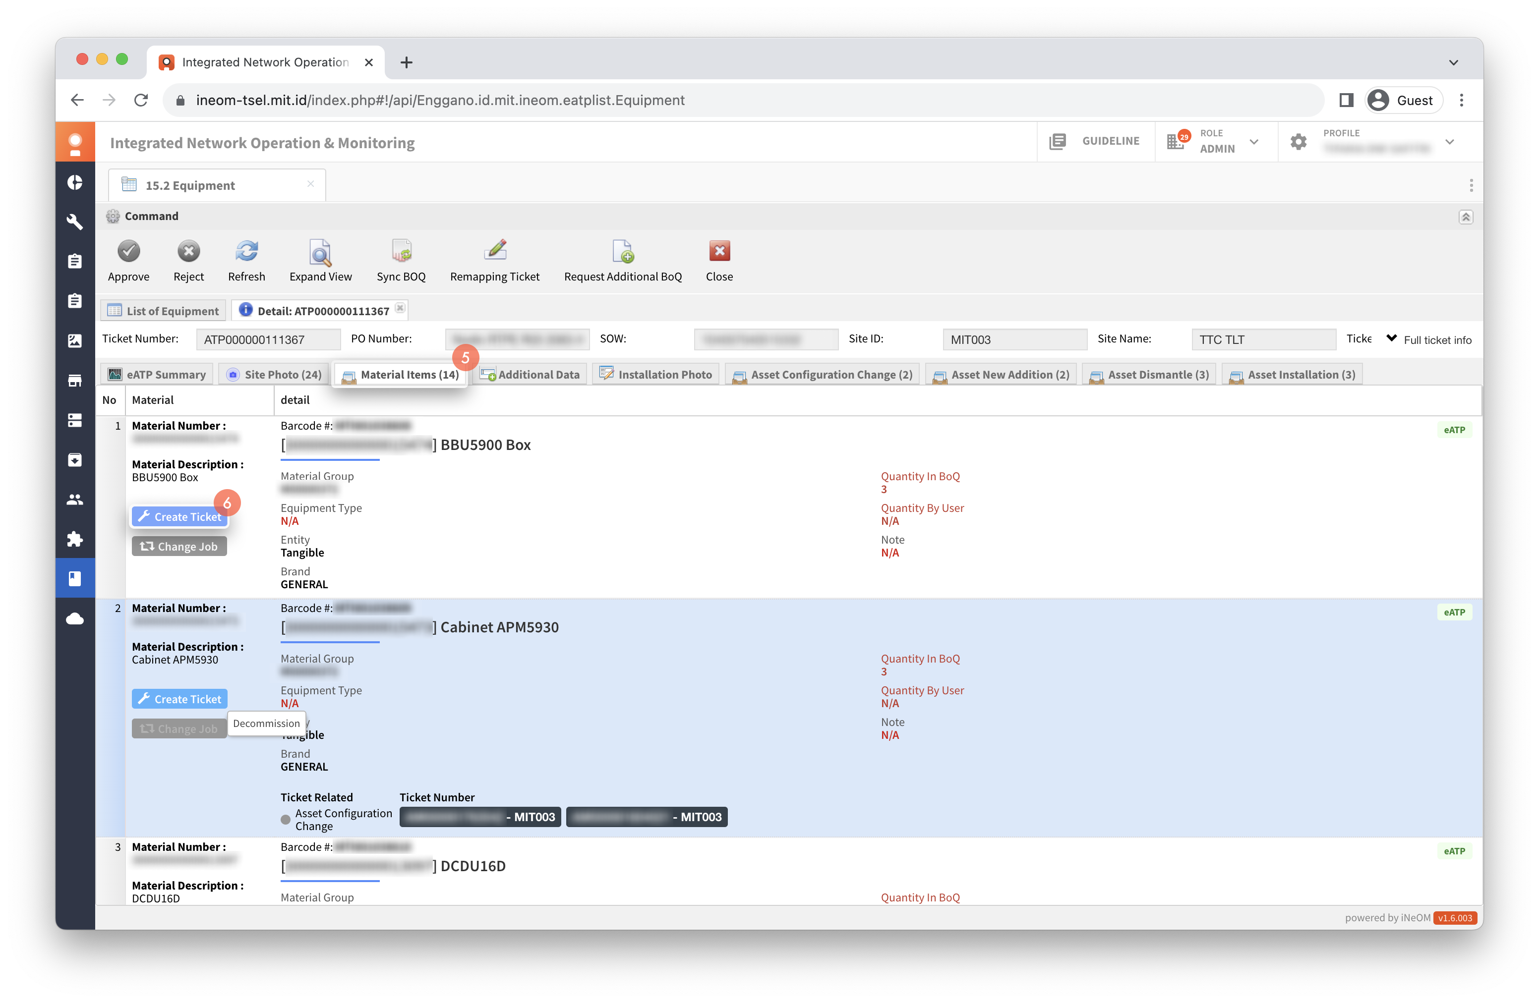Open the Guest profile button
This screenshot has height=1003, width=1539.
(1403, 100)
